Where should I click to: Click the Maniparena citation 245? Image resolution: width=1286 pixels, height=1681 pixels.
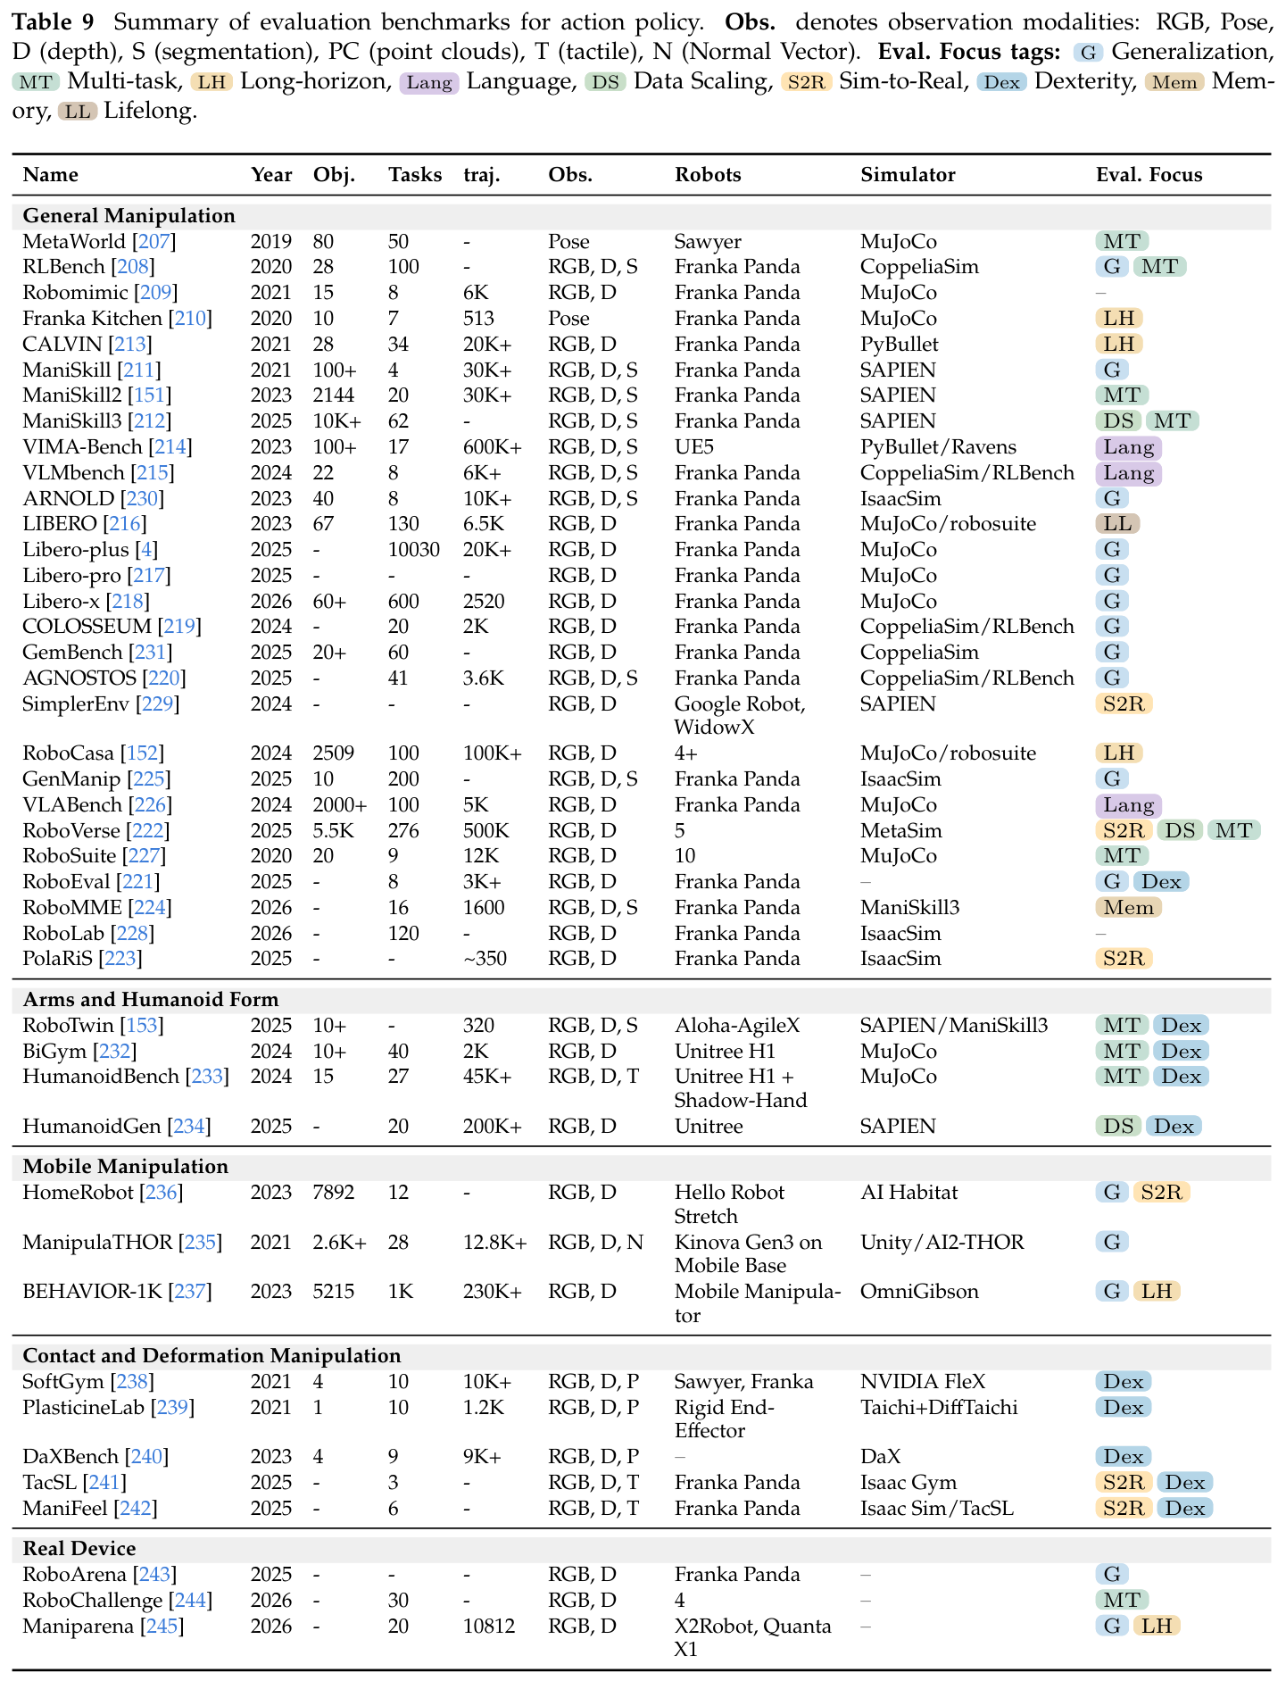click(162, 1627)
